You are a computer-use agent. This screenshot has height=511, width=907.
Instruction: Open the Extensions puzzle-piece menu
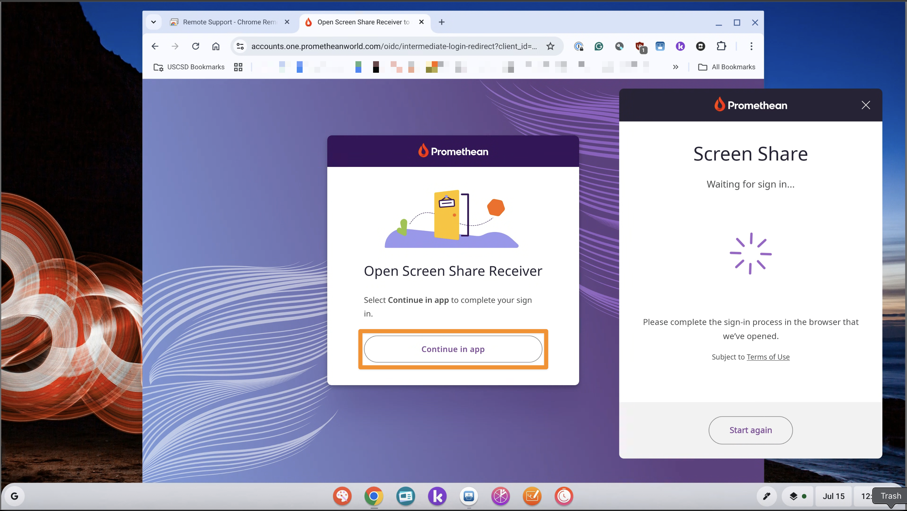coord(721,46)
